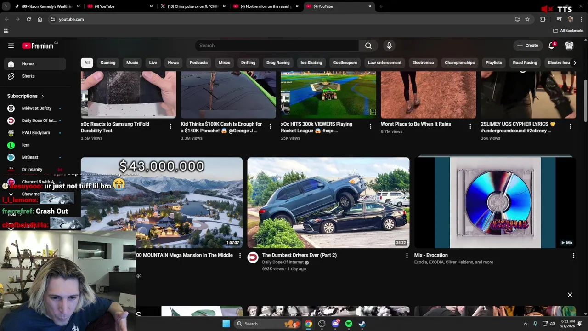Open the Daily Dose Of Internet channel avatar
The image size is (588, 331).
(x=253, y=257)
